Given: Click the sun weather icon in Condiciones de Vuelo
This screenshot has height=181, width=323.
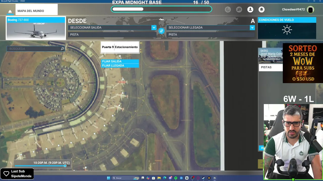Looking at the screenshot, I should click(287, 30).
